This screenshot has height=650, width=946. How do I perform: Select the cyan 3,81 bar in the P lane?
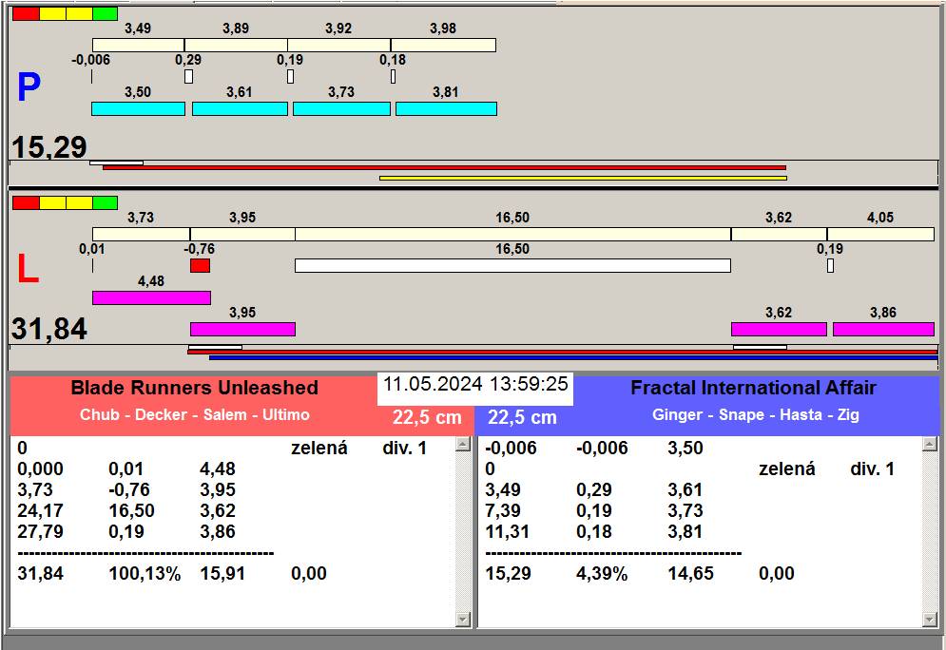click(x=446, y=109)
